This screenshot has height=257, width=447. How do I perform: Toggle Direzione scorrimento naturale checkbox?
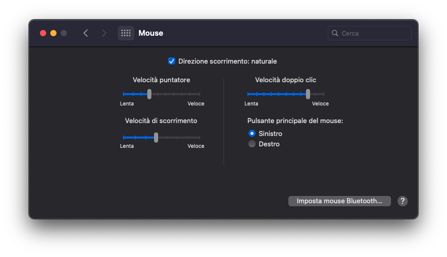(172, 61)
